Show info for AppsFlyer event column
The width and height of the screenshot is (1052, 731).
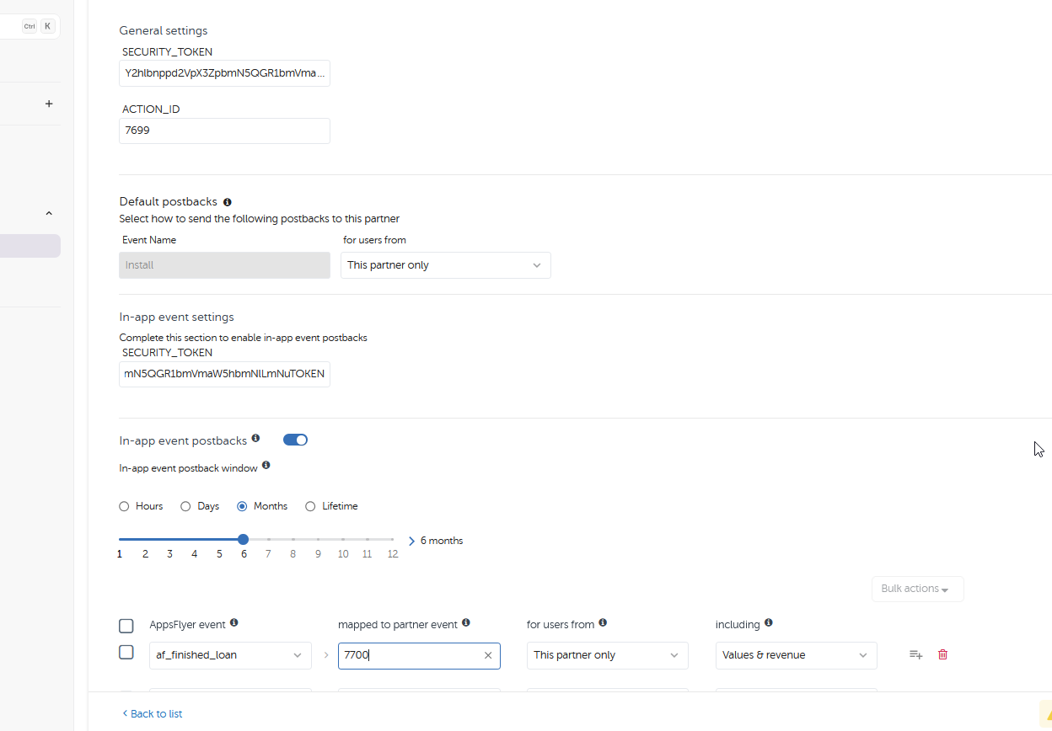[234, 623]
